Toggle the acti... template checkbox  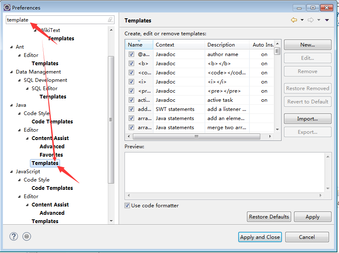[131, 100]
